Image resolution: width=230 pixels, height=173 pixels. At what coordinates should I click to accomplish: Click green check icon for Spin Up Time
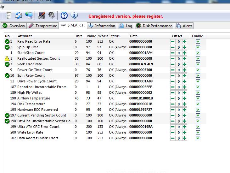pos(7,47)
